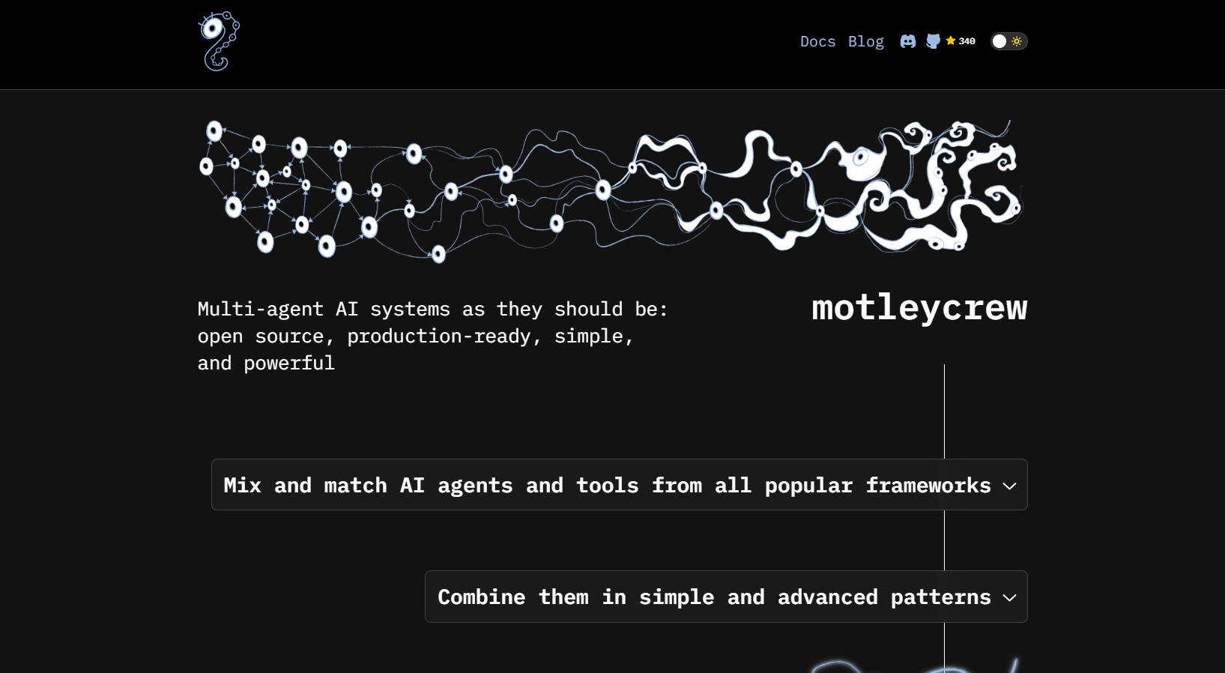Open the Blog navigation link
This screenshot has width=1225, height=673.
click(866, 41)
